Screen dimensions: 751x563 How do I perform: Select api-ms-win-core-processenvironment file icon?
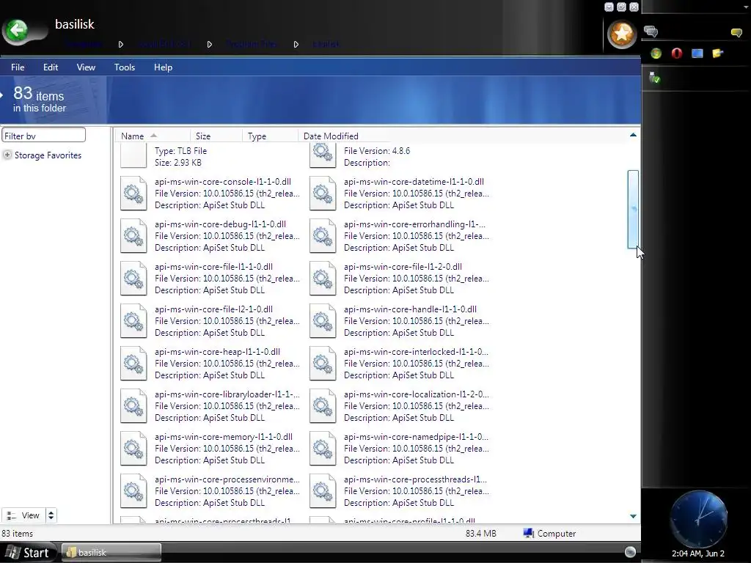pos(133,491)
